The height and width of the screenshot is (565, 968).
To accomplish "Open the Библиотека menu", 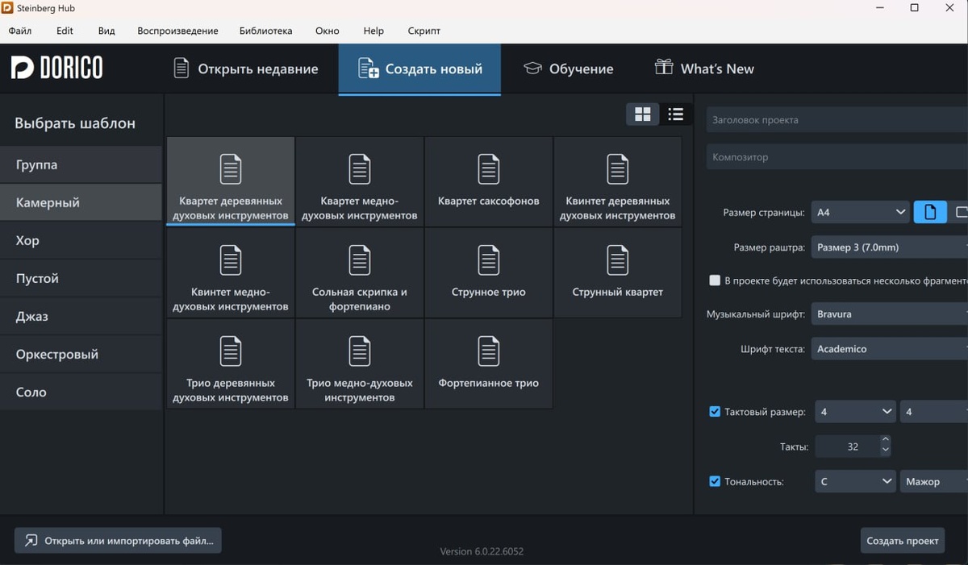I will [x=266, y=31].
